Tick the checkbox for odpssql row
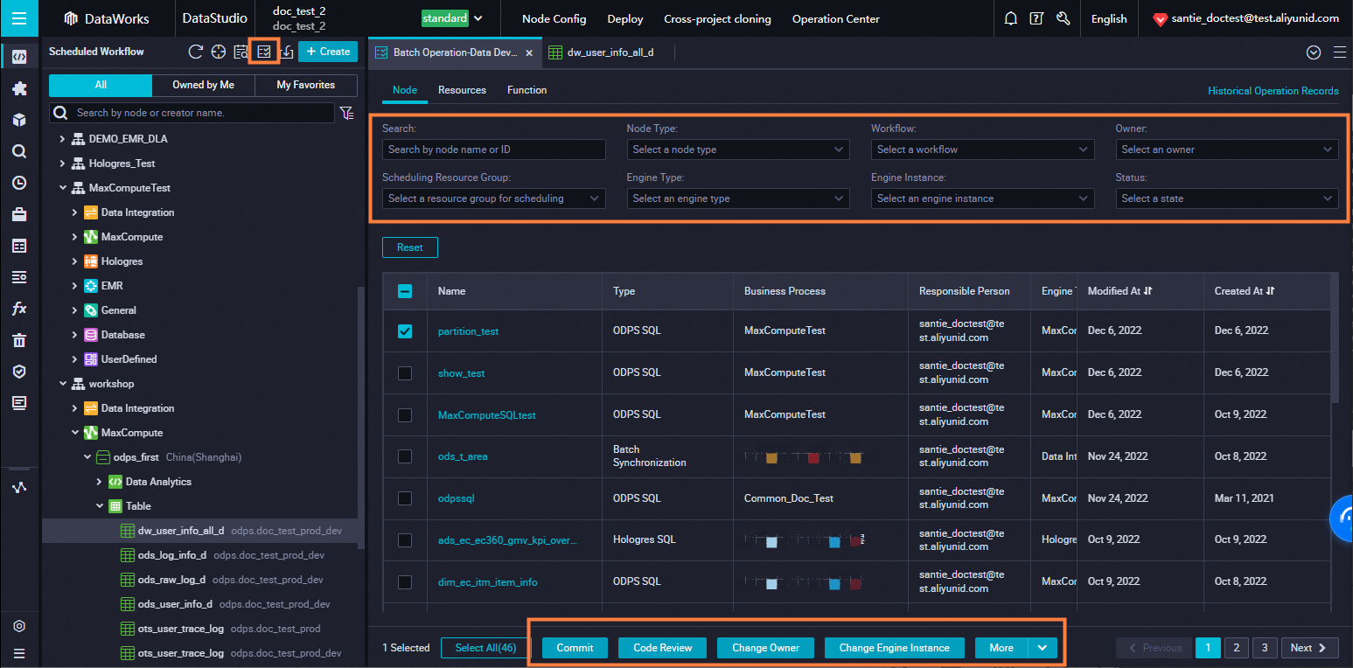1353x668 pixels. point(405,498)
